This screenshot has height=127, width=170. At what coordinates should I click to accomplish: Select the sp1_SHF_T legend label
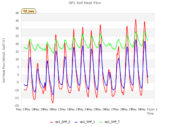click(x=112, y=122)
